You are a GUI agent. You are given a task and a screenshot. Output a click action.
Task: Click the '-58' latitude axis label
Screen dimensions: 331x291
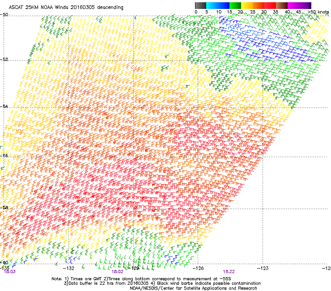pyautogui.click(x=4, y=208)
